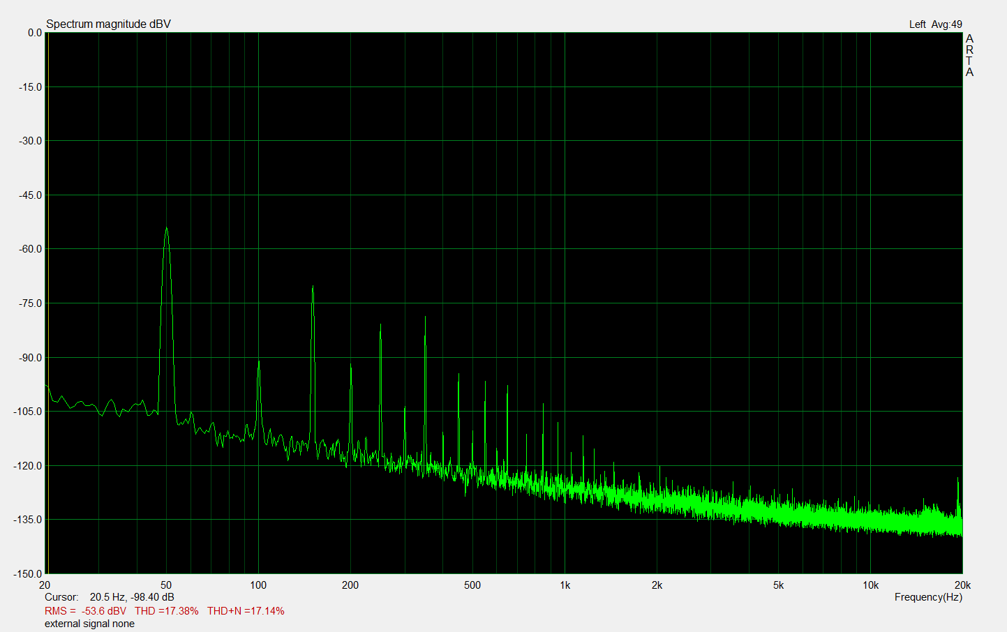The image size is (1007, 632).
Task: Click the -60.0 y-axis label
Action: (x=31, y=249)
